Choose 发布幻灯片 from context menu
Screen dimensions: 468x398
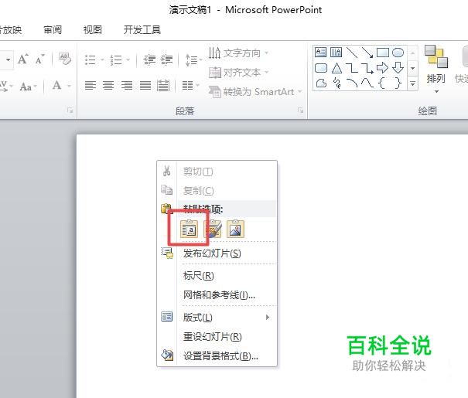(x=217, y=253)
